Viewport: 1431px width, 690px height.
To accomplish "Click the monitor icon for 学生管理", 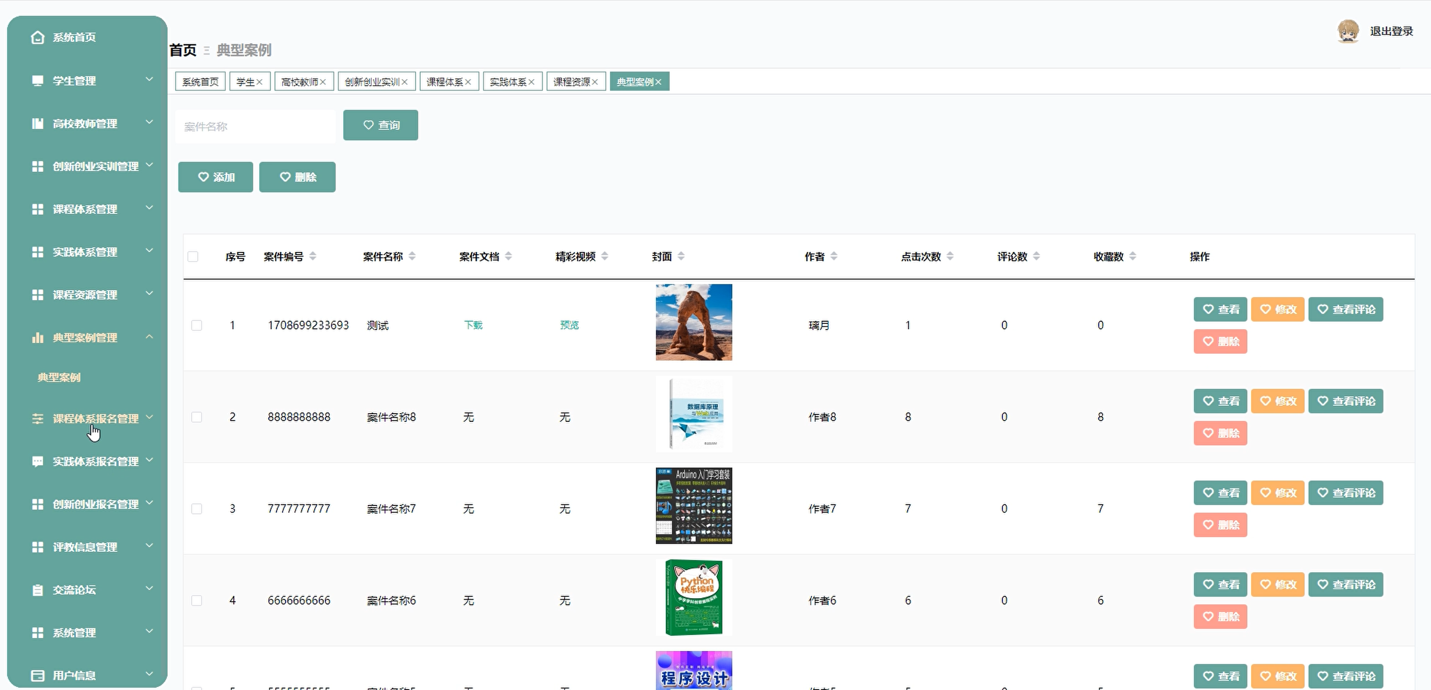I will click(x=37, y=81).
